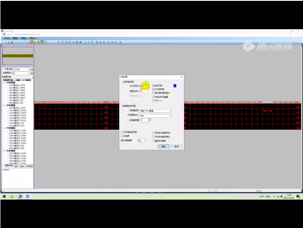Click the blue grid color swatch
The height and width of the screenshot is (228, 303).
175,86
